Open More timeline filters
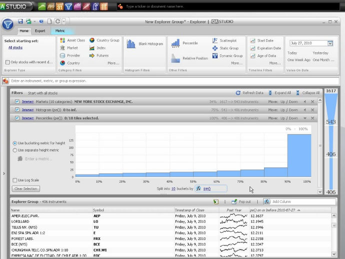Viewport: 345px width, 259px height. click(275, 63)
